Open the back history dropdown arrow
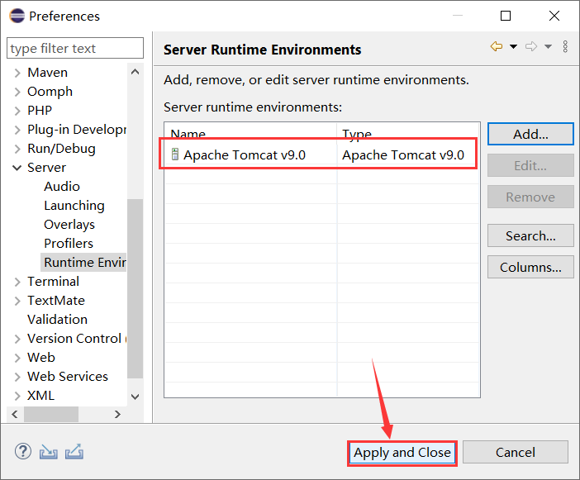Viewport: 580px width, 480px height. (x=513, y=47)
